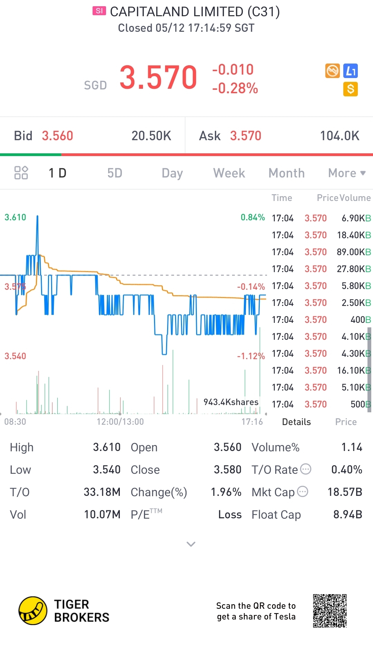Open the More timeframe dropdown
The image size is (373, 663).
tap(346, 173)
